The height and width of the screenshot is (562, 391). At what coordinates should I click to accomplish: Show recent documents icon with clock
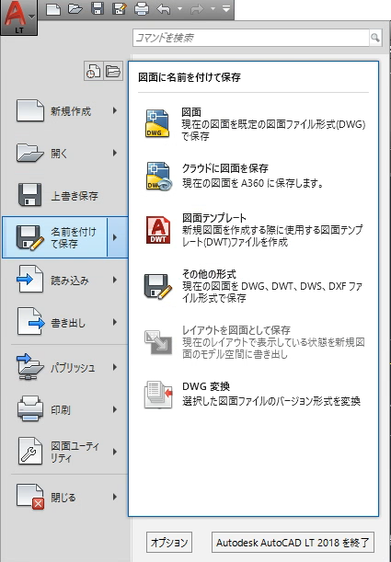point(94,71)
